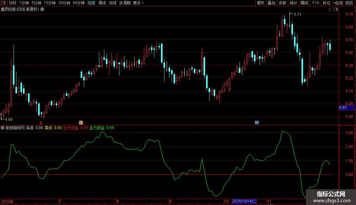Open the 复权 adjustment menu
Image resolution: width=356 pixels, height=205 pixels.
[261, 3]
